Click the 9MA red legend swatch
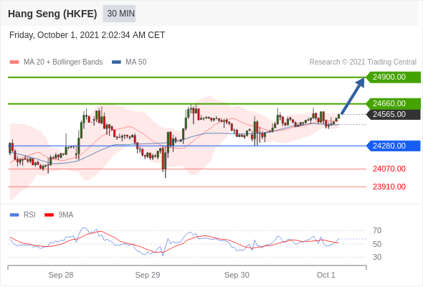Viewport: 423px width, 287px height. (x=49, y=215)
